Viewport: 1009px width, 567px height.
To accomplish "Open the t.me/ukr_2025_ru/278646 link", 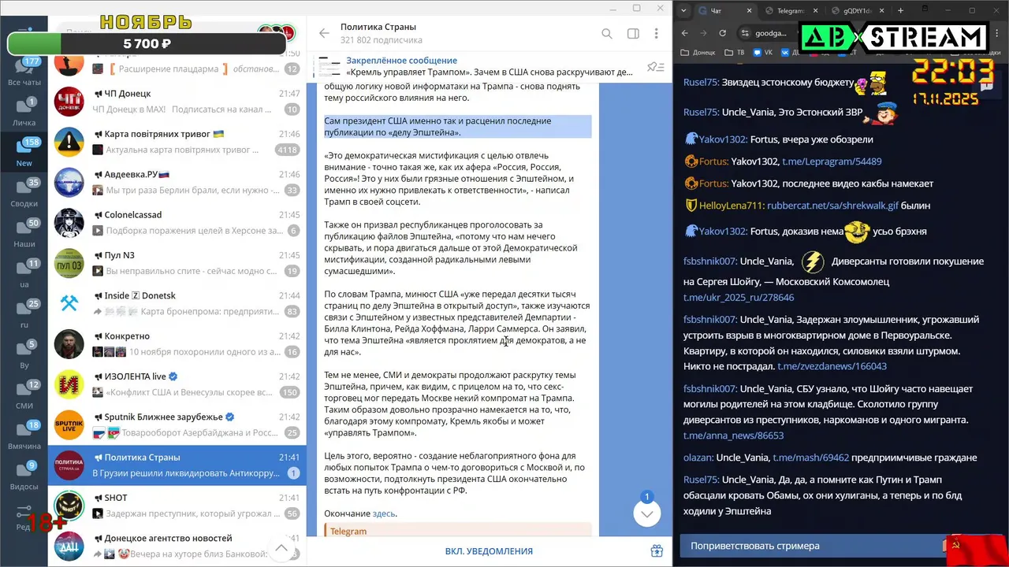I will click(x=739, y=298).
